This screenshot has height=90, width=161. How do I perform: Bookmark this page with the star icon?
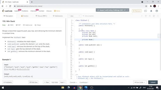(x=146, y=6)
